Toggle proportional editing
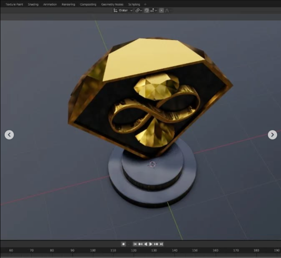This screenshot has height=258, width=281. [161, 10]
